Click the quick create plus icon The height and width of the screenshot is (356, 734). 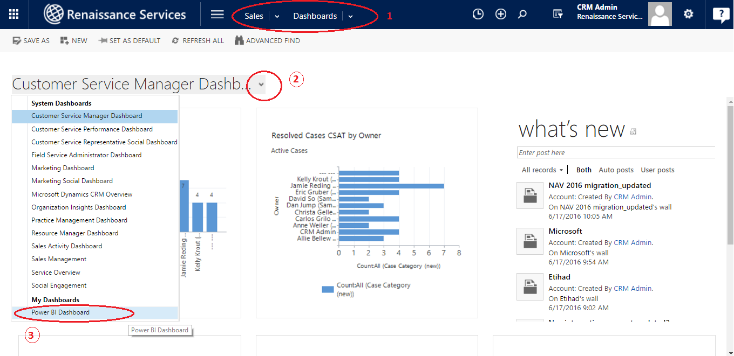coord(501,15)
